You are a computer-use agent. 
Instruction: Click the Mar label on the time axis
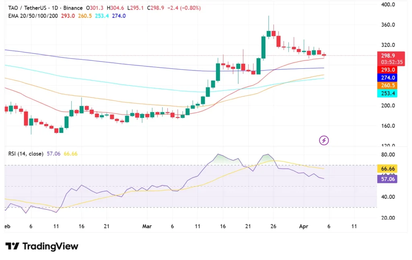click(147, 226)
